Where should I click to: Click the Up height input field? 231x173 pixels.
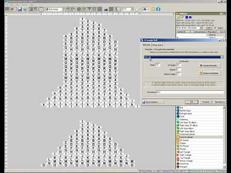tap(179, 65)
